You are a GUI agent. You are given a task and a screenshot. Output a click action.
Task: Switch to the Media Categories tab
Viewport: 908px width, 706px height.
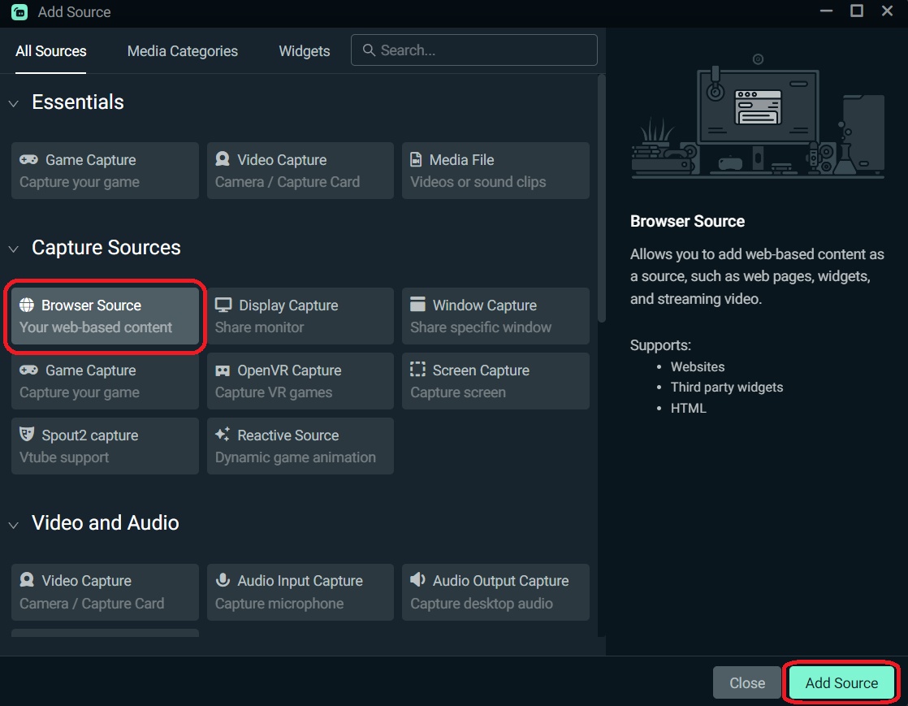coord(183,51)
